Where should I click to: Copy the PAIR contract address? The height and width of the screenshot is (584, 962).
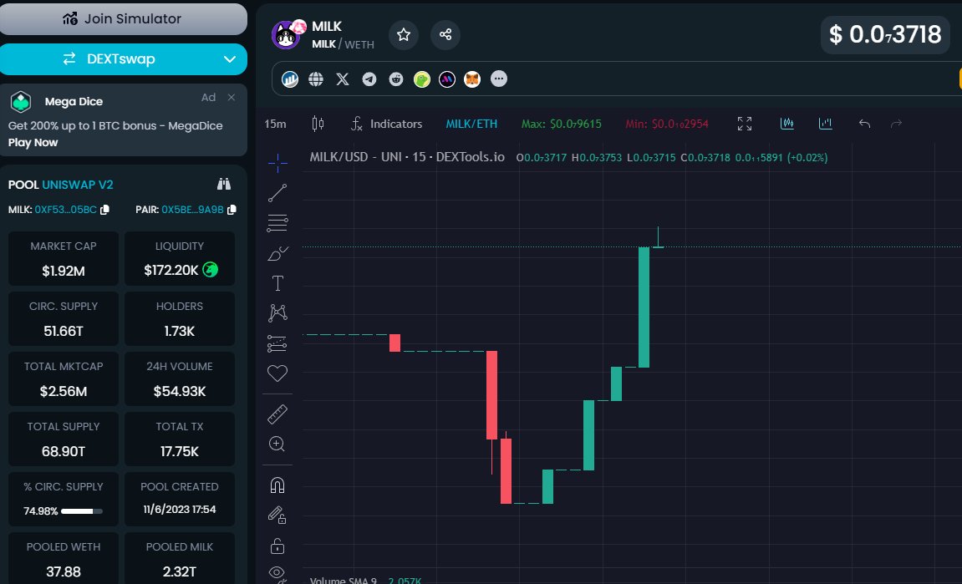(x=232, y=210)
